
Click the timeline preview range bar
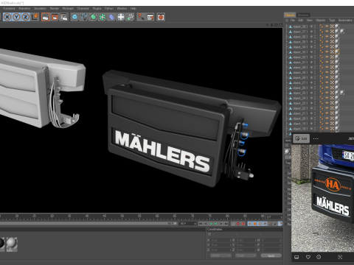pos(88,224)
